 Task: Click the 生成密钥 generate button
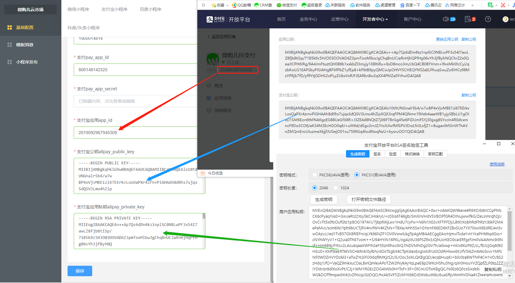tap(324, 199)
